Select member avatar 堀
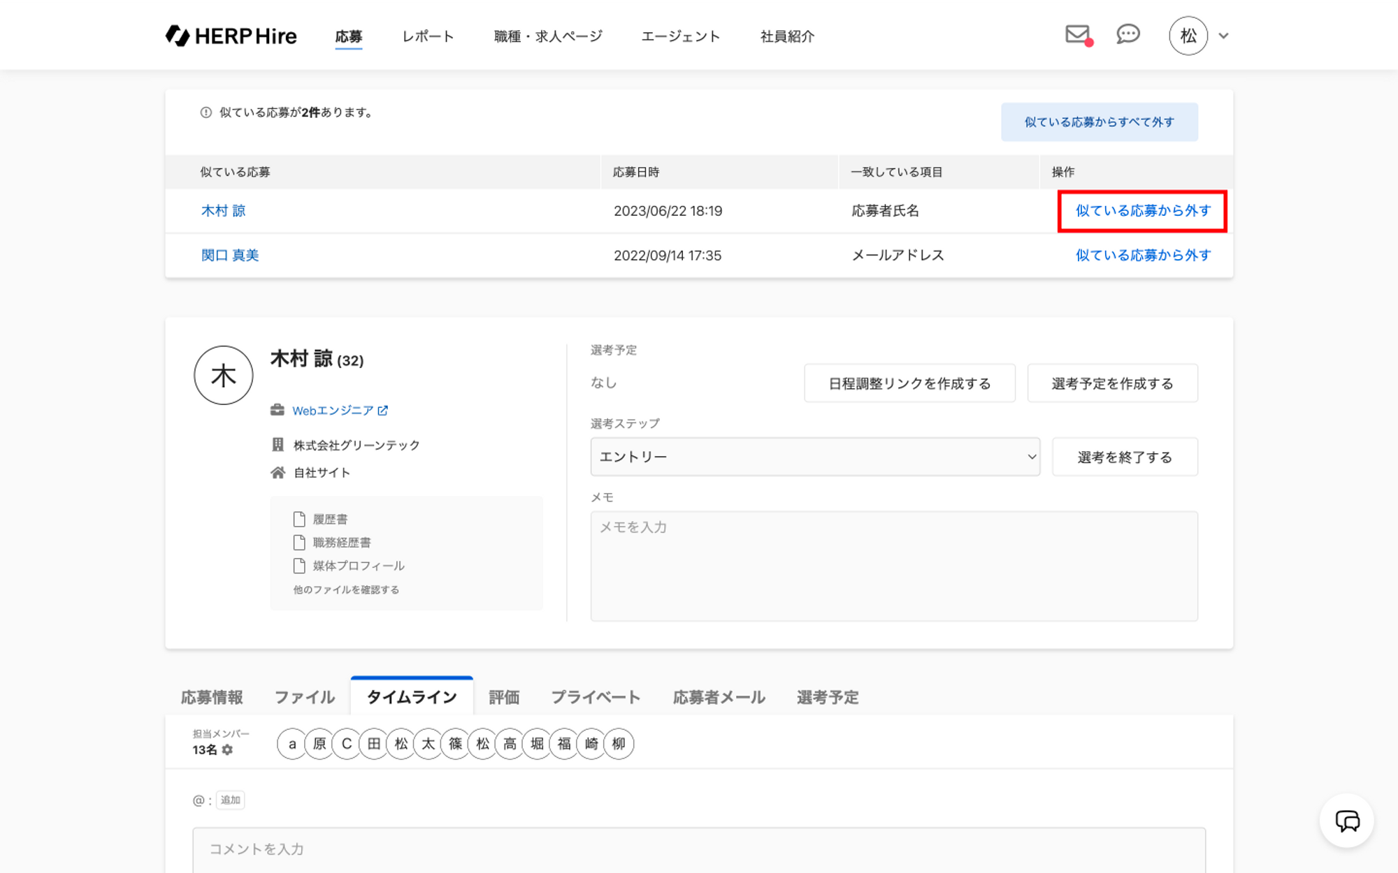The width and height of the screenshot is (1398, 873). coord(538,744)
